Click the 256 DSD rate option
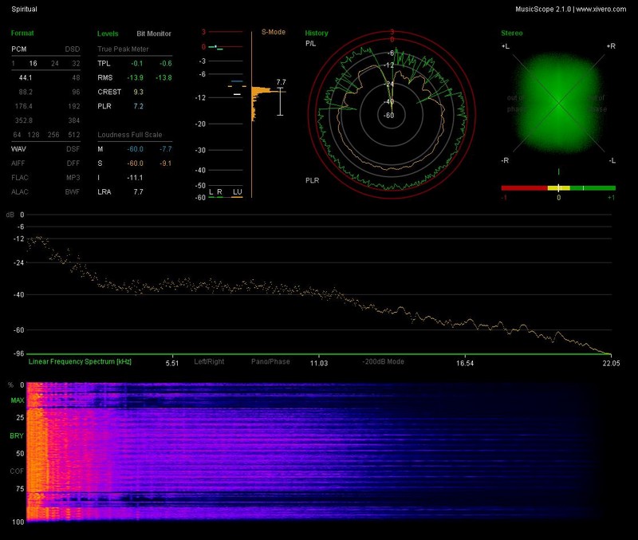Viewport: 638px width, 540px height. click(53, 135)
